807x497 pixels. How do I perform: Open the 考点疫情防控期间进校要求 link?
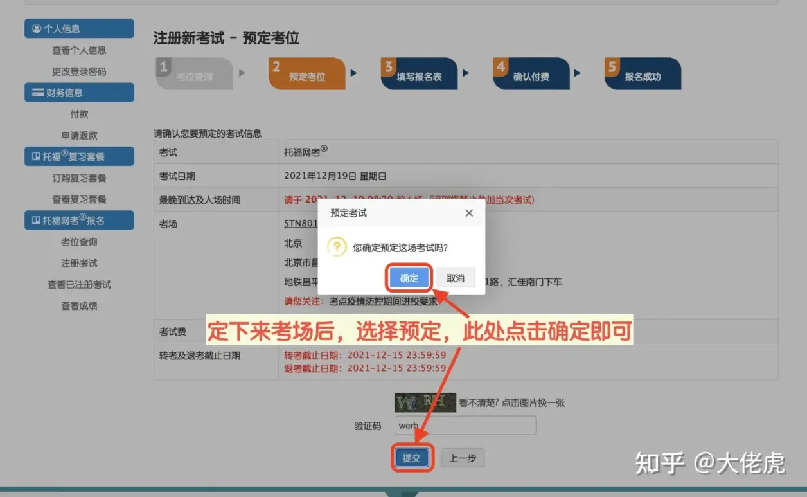tap(383, 300)
